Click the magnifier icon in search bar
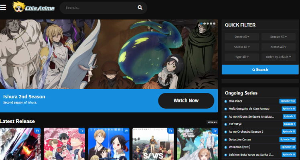The width and height of the screenshot is (300, 160). pos(140,8)
